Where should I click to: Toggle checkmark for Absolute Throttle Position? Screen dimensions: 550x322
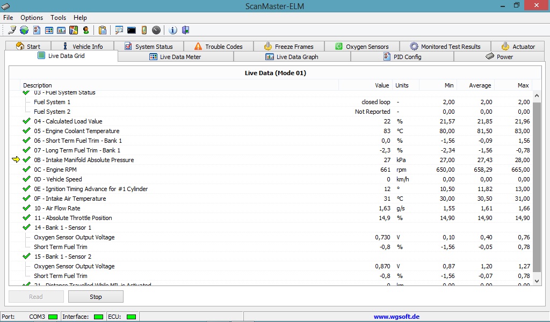[x=26, y=217]
